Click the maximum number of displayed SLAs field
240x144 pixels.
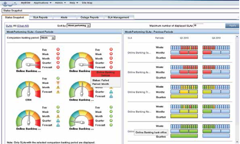[199, 26]
